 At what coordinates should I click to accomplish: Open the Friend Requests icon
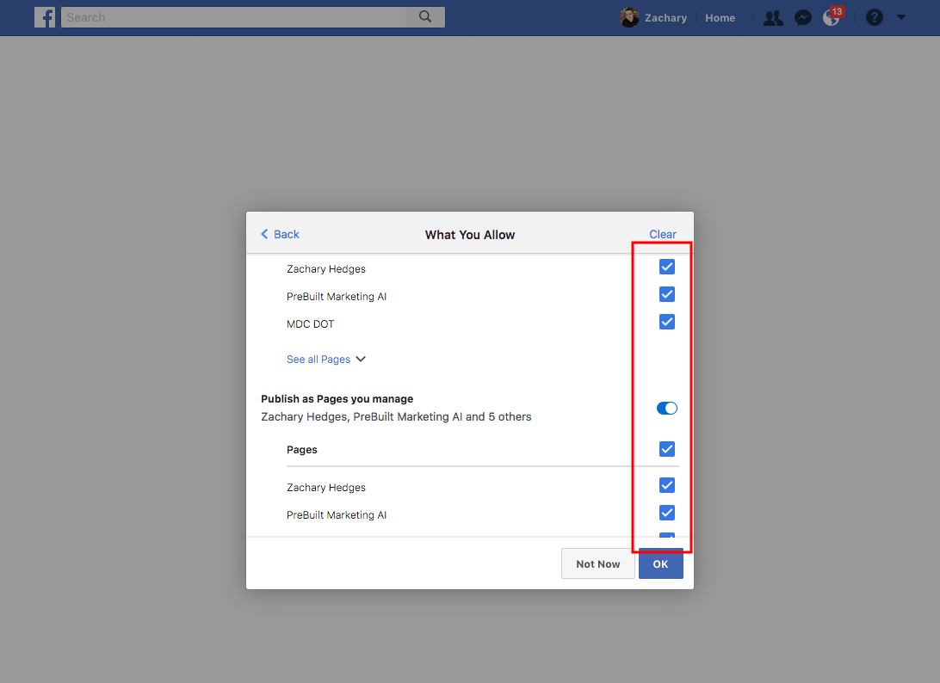[773, 18]
